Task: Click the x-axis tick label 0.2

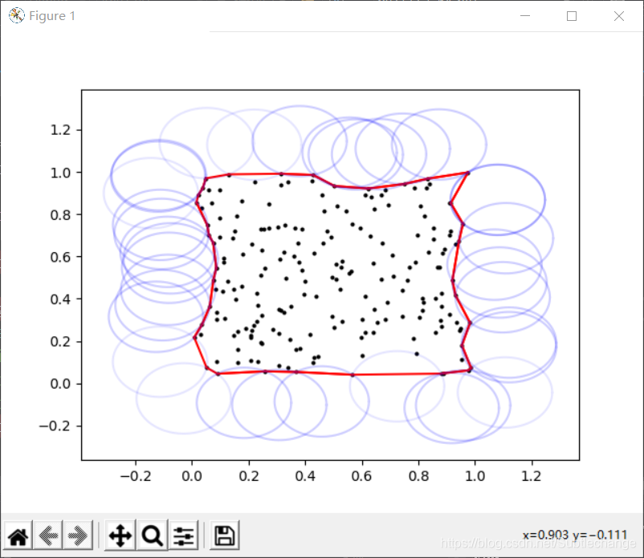Action: pyautogui.click(x=249, y=476)
